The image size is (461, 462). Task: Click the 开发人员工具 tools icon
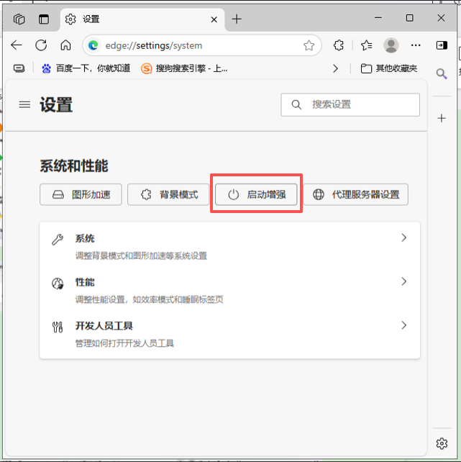pos(58,327)
